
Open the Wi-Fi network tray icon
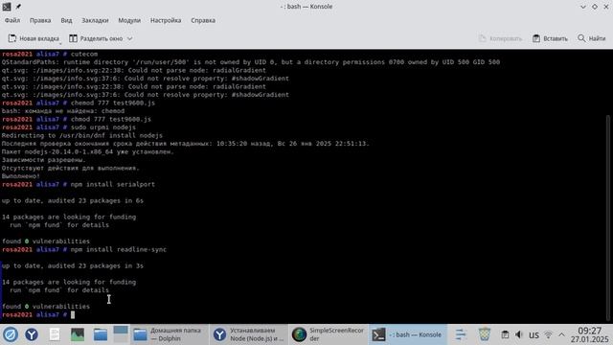click(548, 334)
